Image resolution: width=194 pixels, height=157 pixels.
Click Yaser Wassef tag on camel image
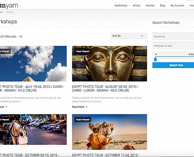pyautogui.click(x=82, y=120)
